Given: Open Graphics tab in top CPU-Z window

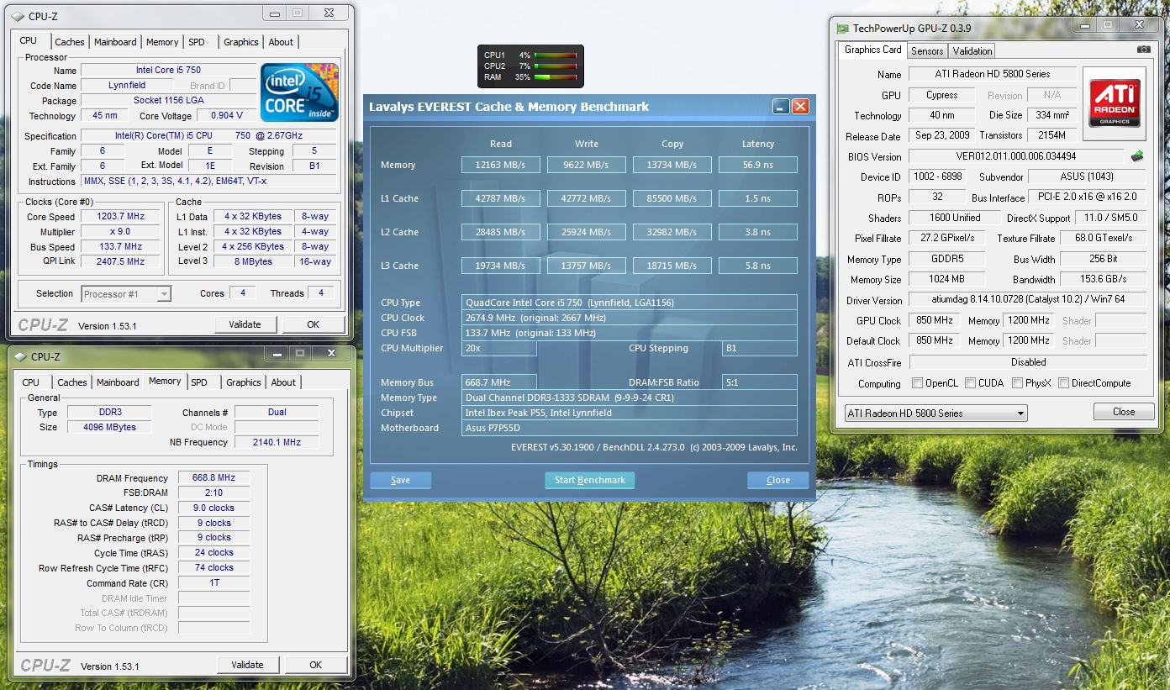Looking at the screenshot, I should (x=240, y=42).
